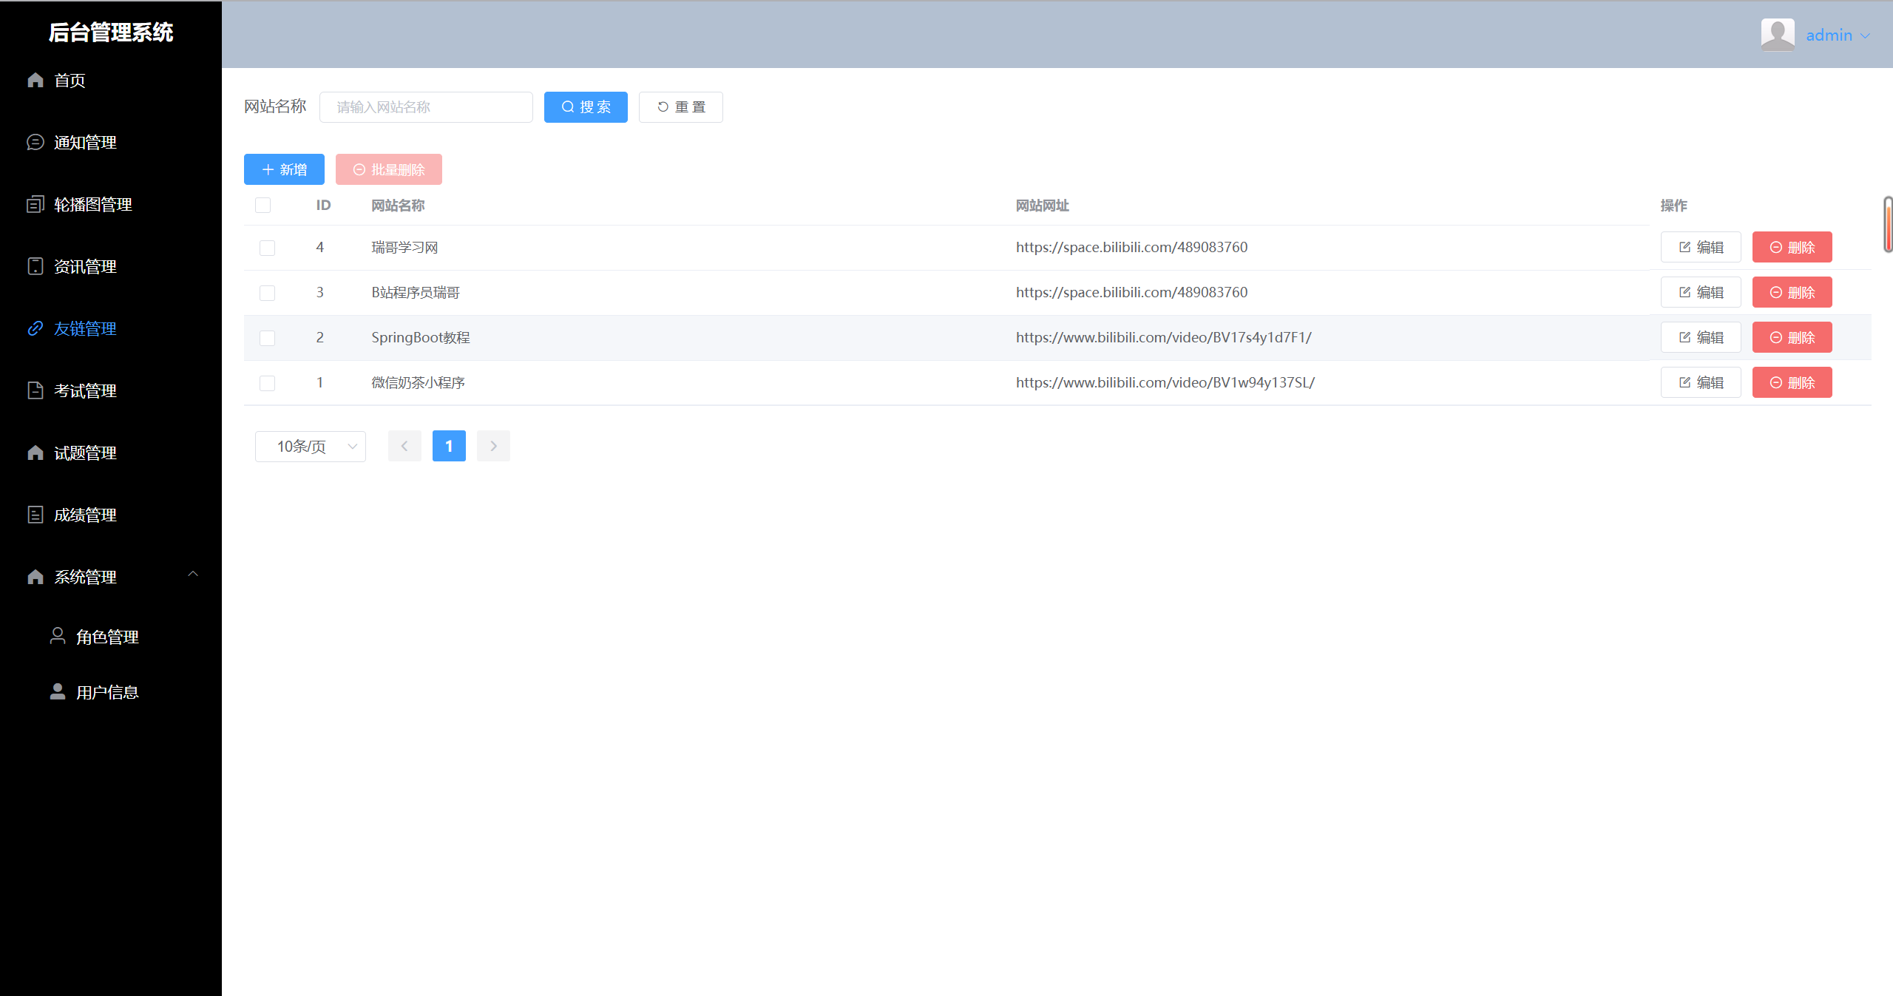Click the 操作 column header
This screenshot has width=1893, height=996.
tap(1673, 206)
